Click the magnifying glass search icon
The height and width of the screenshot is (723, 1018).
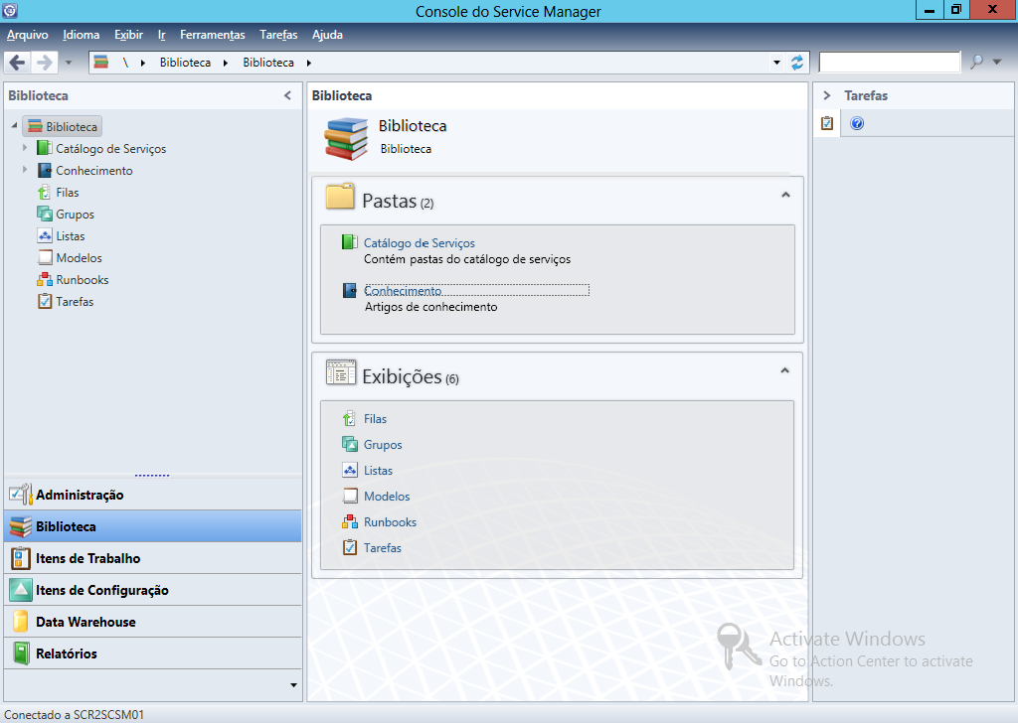tap(976, 62)
